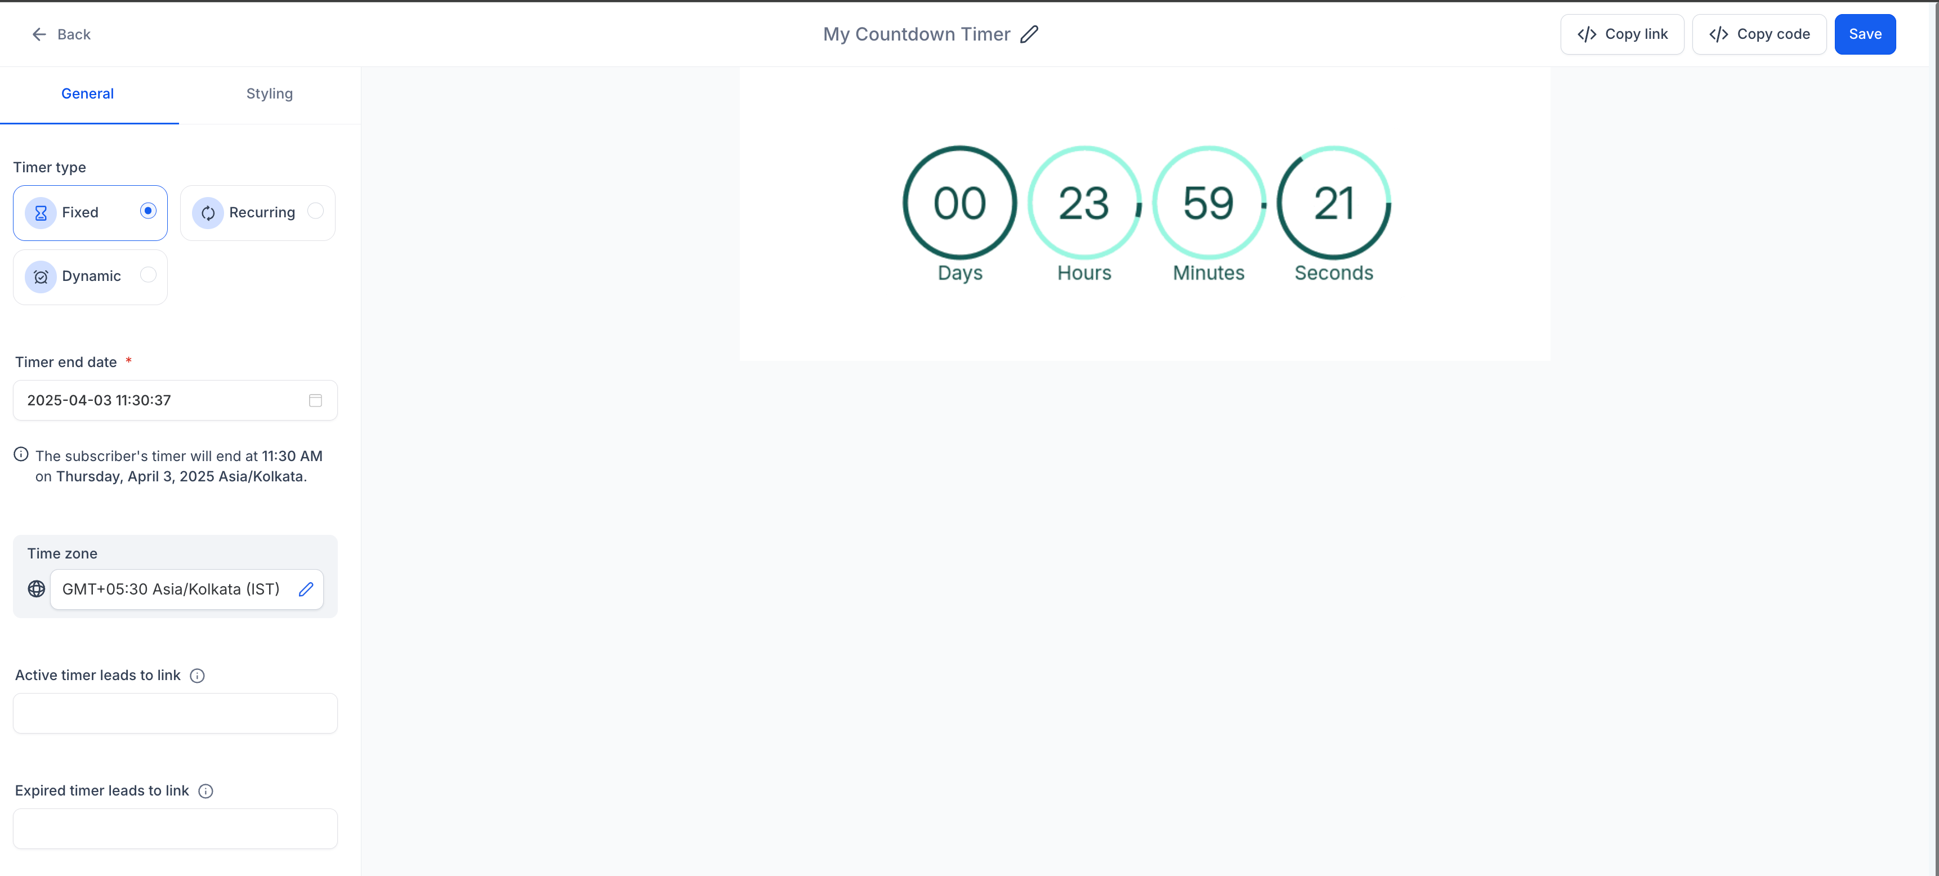
Task: Click the pencil icon in time zone field
Action: coord(306,589)
